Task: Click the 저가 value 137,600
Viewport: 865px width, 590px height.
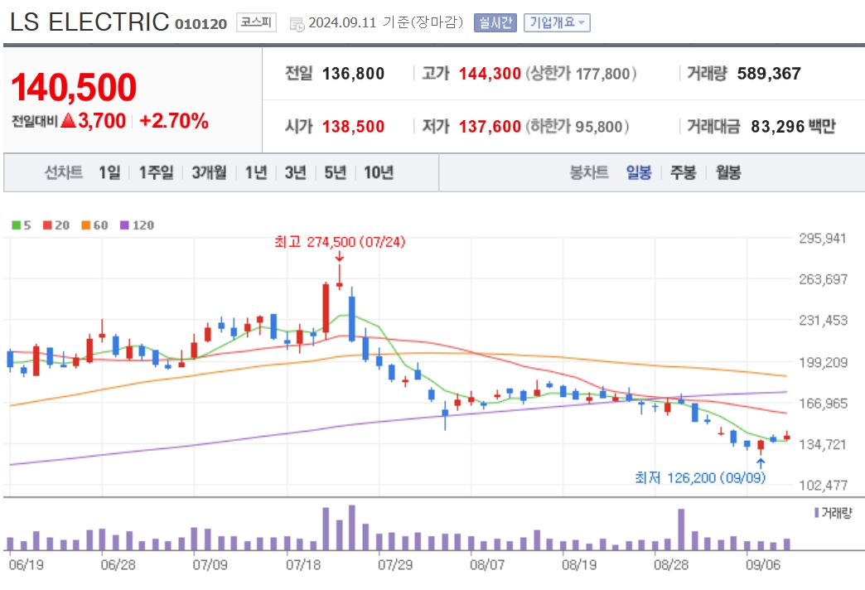Action: click(490, 127)
